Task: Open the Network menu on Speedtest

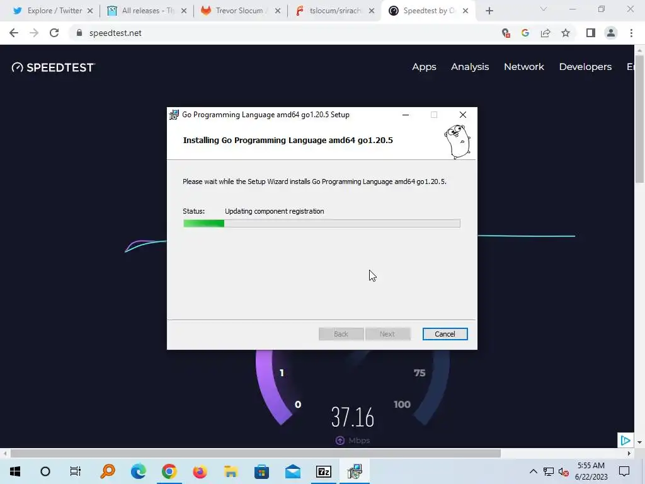Action: [523, 67]
